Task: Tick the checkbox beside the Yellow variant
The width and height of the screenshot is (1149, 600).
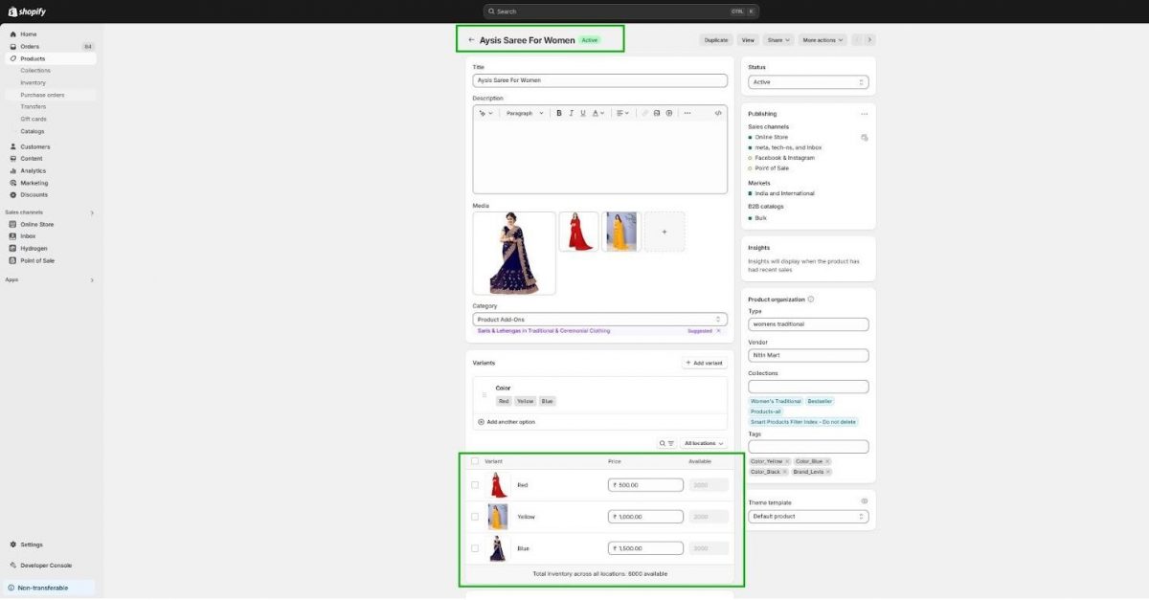Action: (x=475, y=517)
